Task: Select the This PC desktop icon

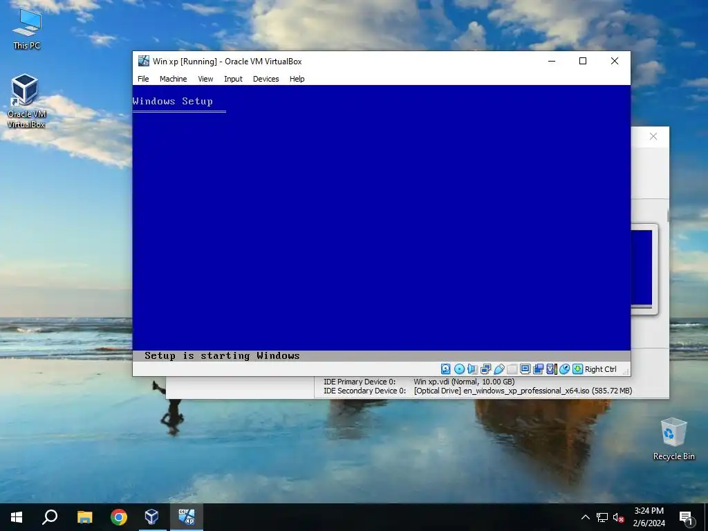Action: (x=27, y=29)
